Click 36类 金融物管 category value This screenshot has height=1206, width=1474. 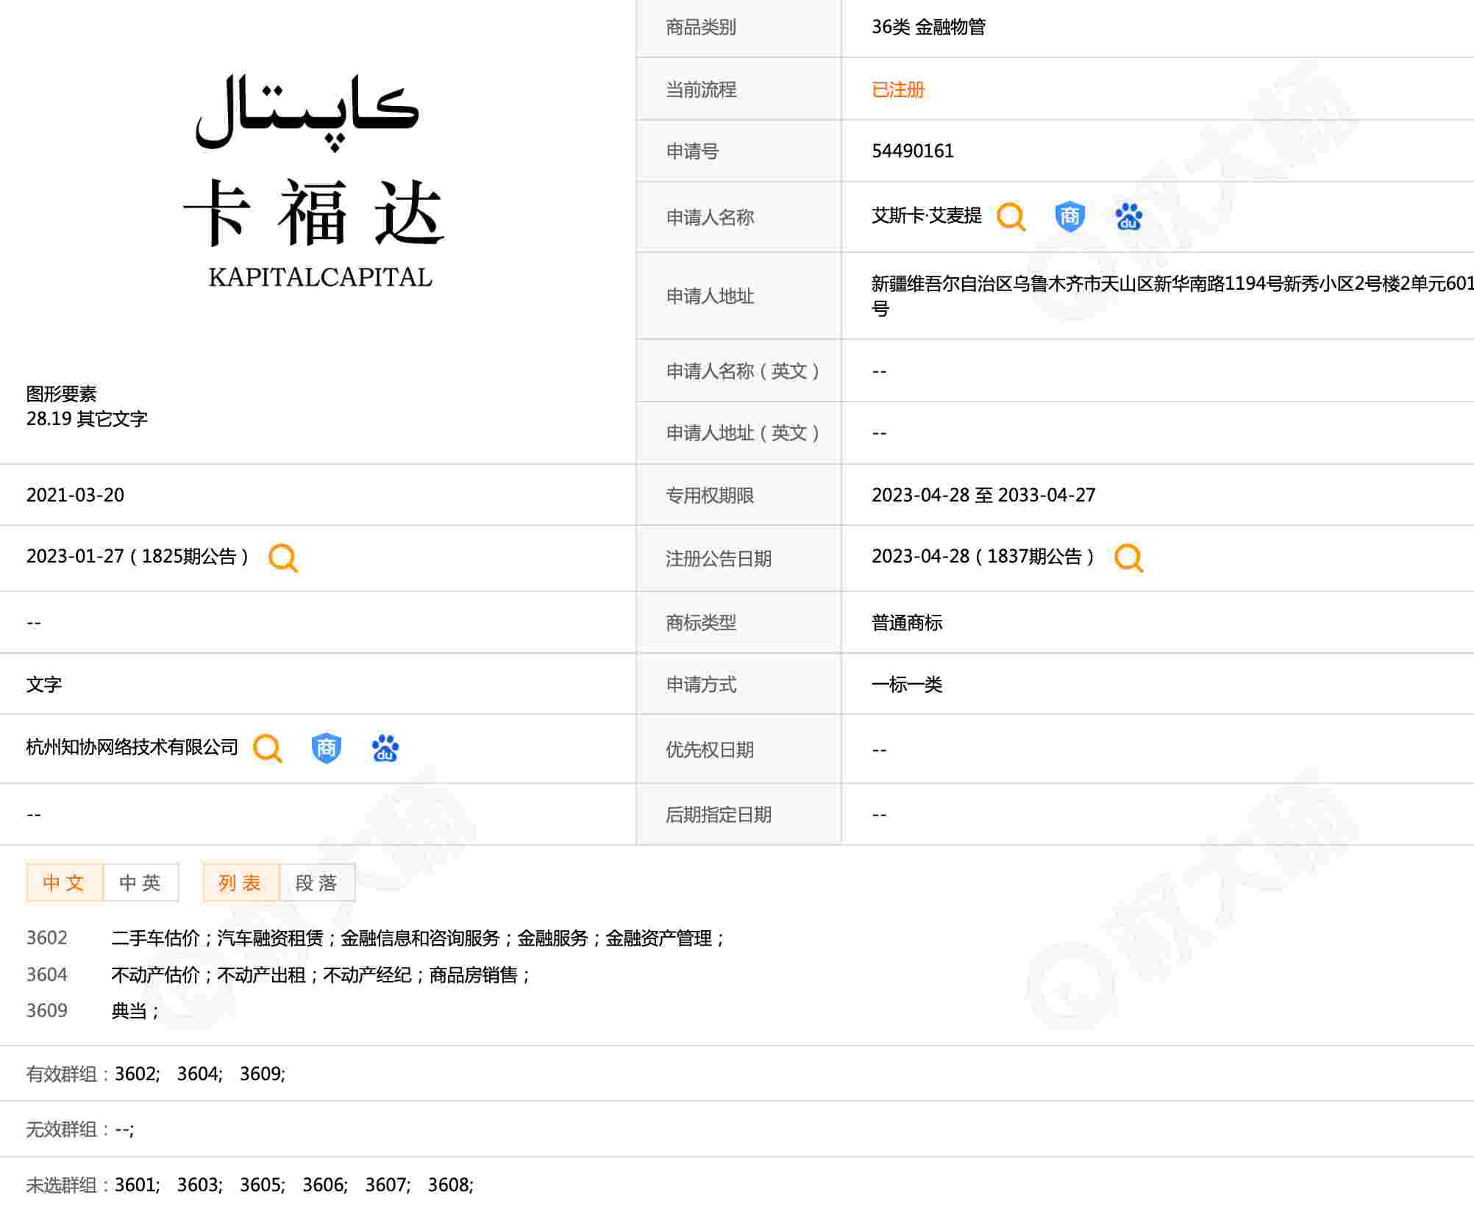point(928,27)
